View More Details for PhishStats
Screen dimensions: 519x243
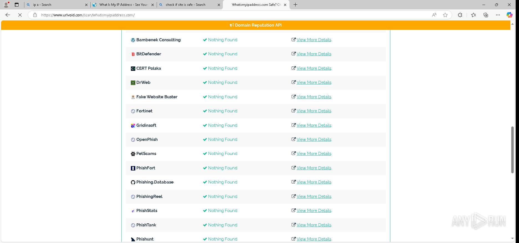[314, 211]
